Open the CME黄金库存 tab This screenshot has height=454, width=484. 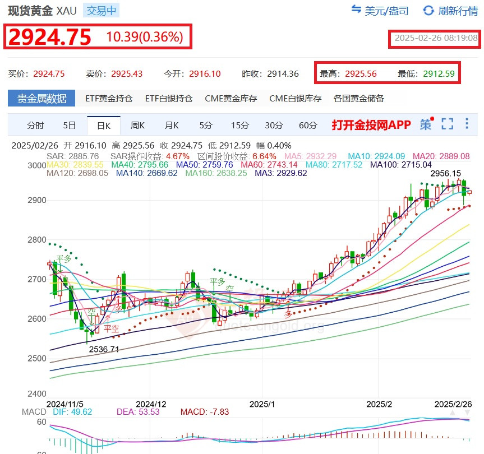(x=231, y=99)
